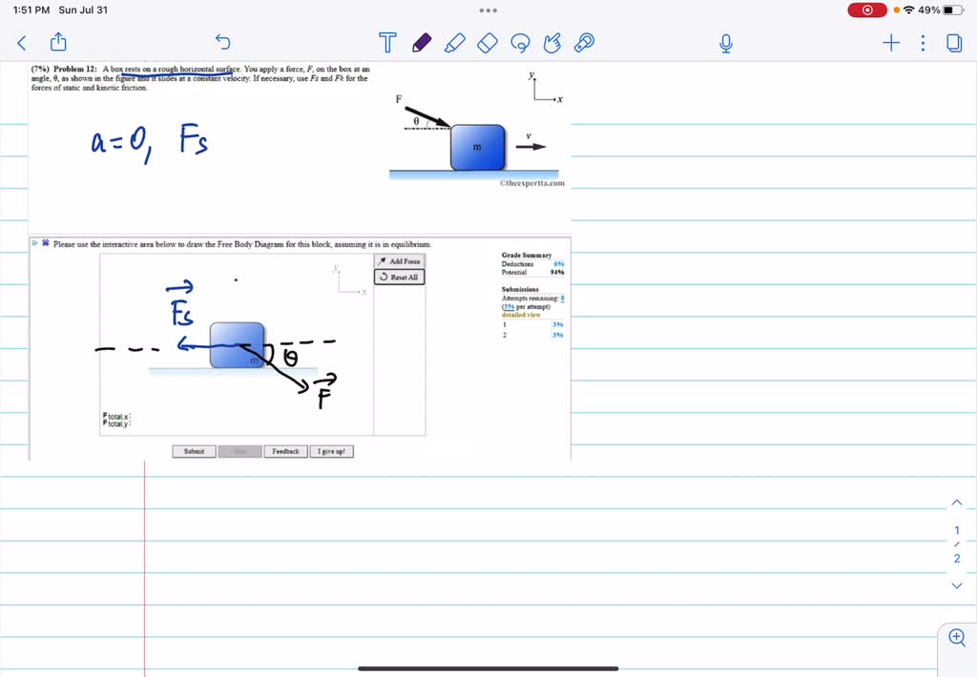Tap the screen recording indicator
This screenshot has height=677, width=977.
[x=866, y=10]
